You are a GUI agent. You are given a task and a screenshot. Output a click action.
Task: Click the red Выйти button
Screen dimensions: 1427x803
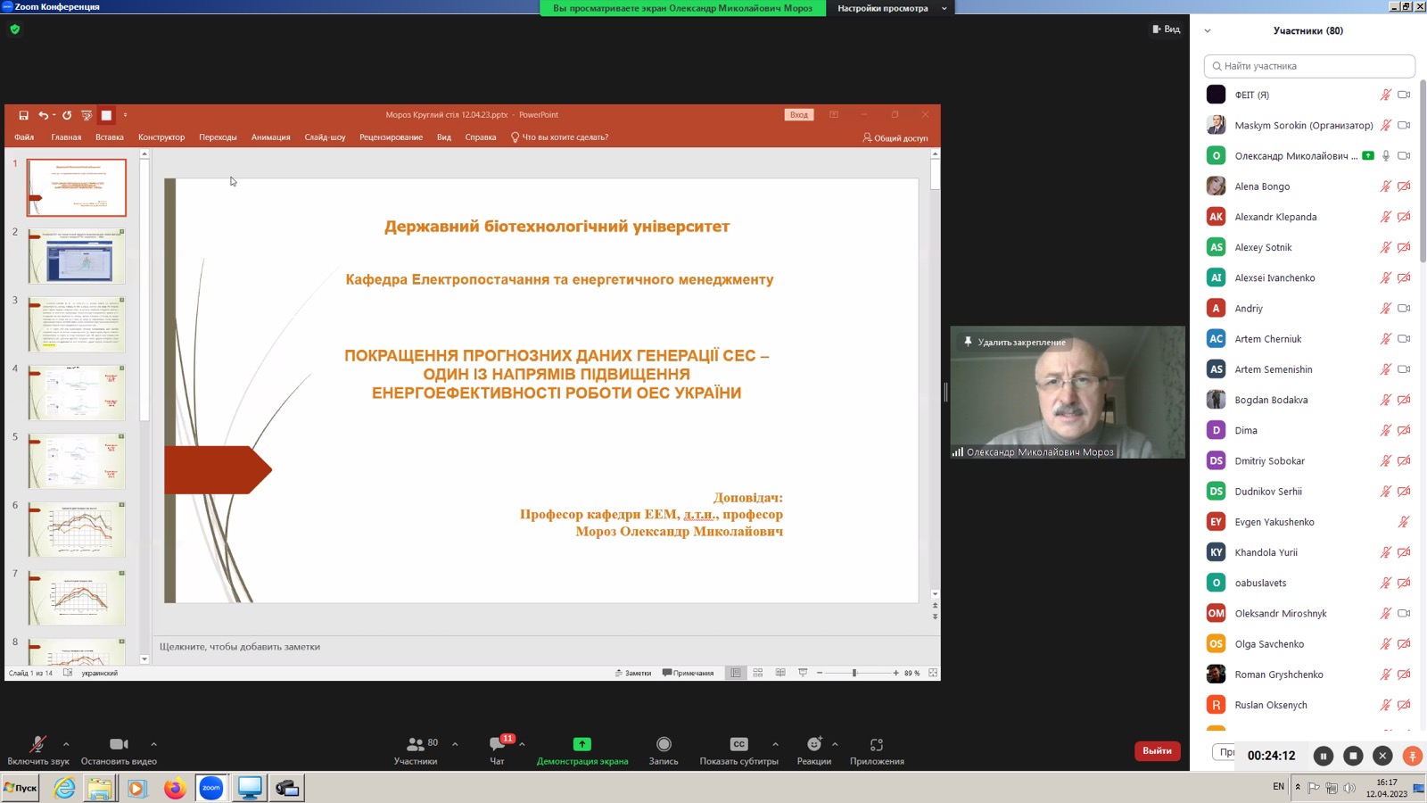1157,751
